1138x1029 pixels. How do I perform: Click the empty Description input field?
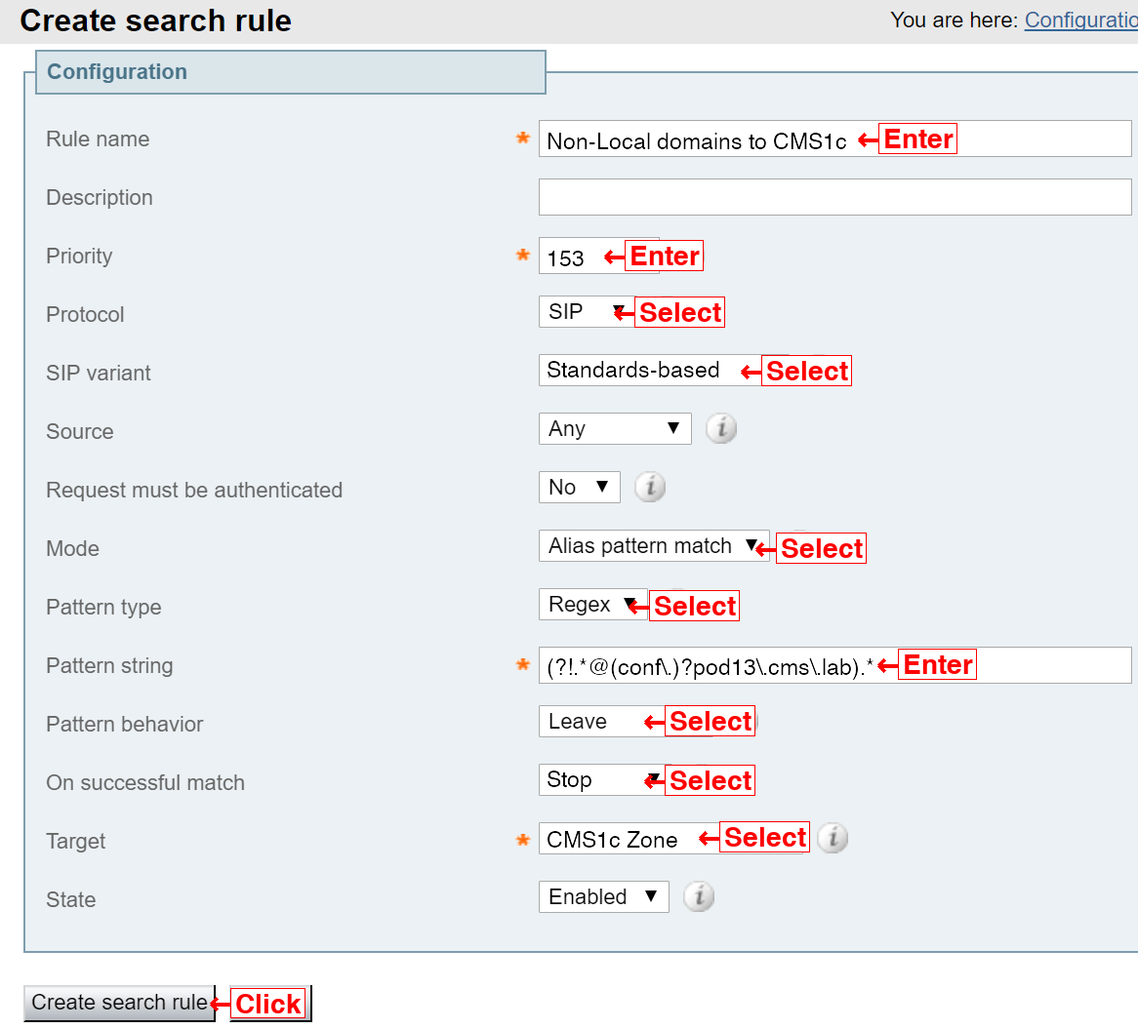coord(834,197)
